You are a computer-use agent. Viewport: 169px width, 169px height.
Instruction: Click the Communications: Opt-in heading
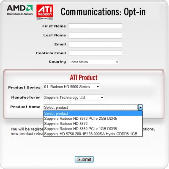[103, 12]
